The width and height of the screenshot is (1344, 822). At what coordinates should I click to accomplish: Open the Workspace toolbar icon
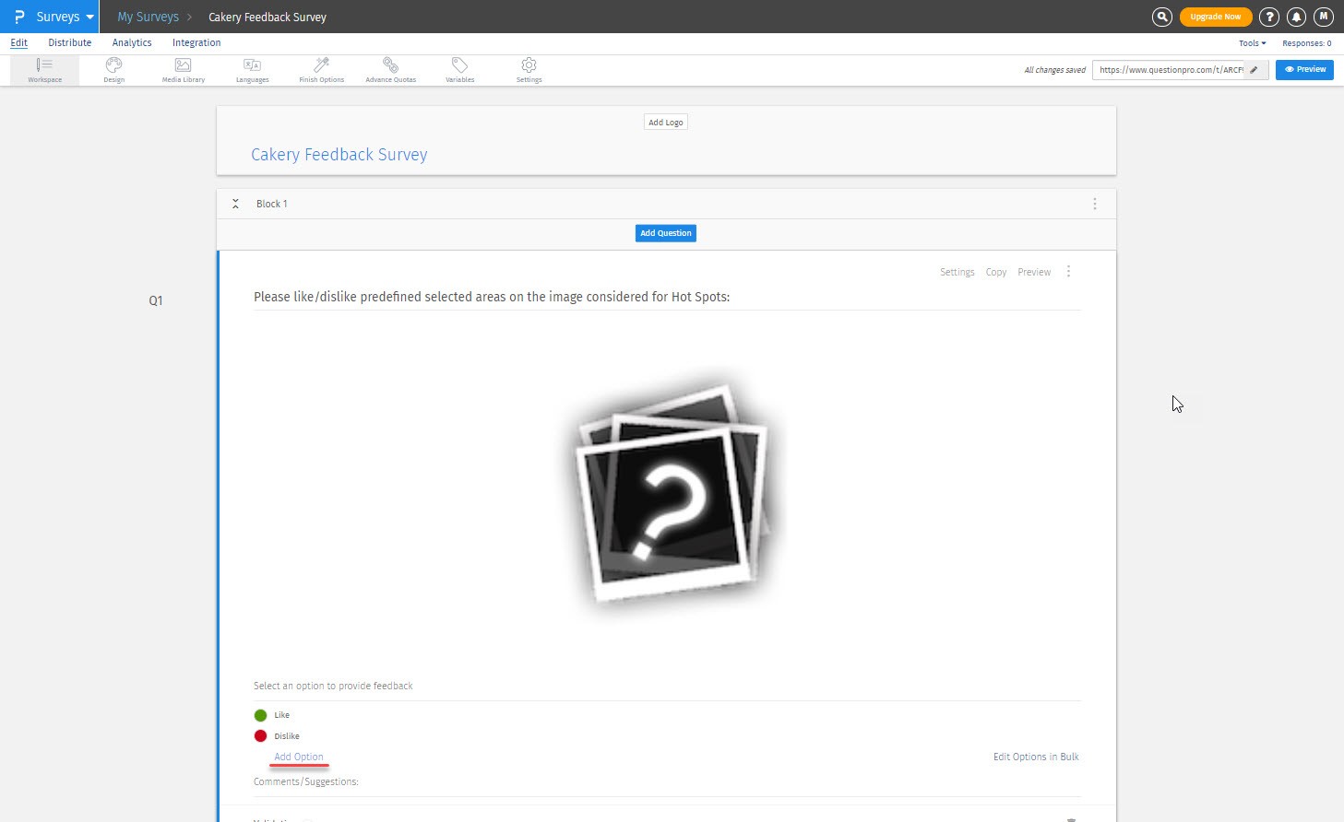[x=44, y=70]
